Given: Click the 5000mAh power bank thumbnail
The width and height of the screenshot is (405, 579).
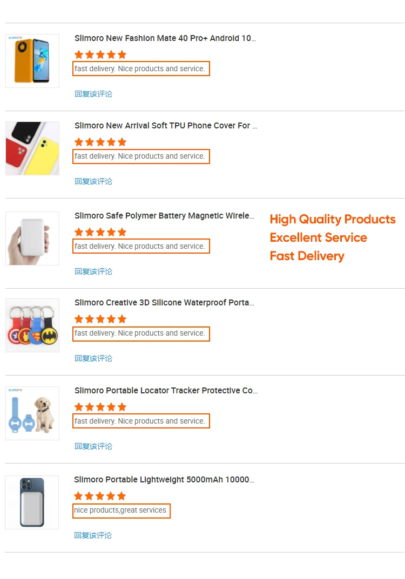Looking at the screenshot, I should 32,502.
